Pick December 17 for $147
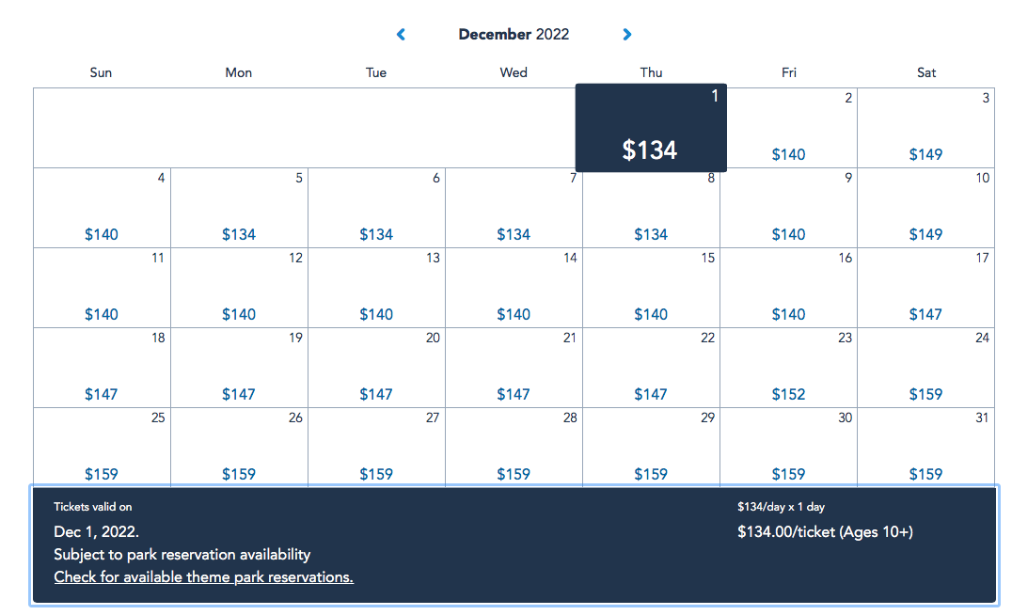 (x=926, y=288)
